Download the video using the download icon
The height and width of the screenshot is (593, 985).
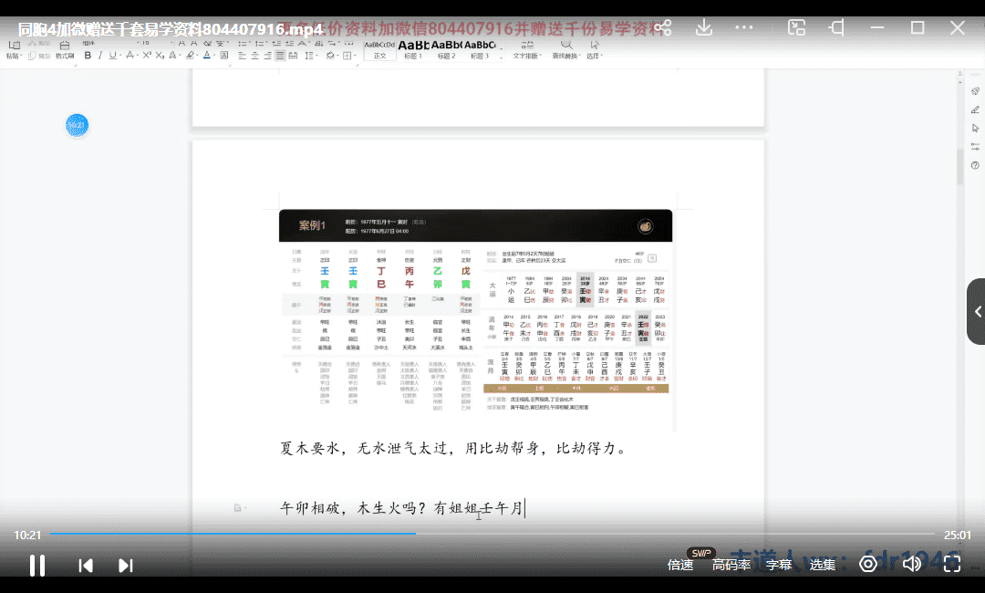pos(704,28)
